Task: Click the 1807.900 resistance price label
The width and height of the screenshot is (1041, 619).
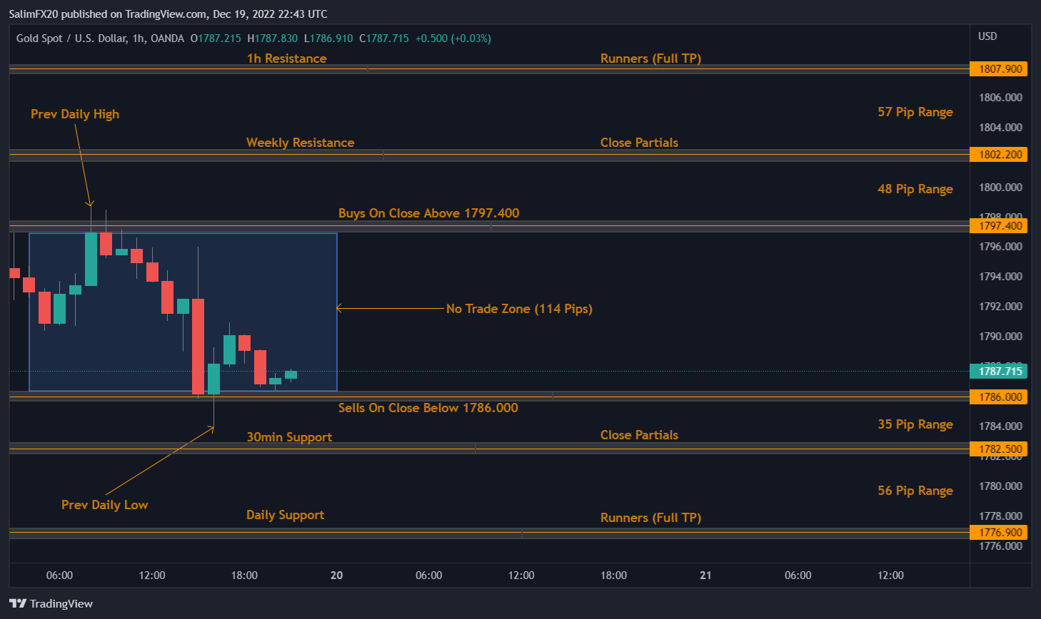Action: pos(999,68)
